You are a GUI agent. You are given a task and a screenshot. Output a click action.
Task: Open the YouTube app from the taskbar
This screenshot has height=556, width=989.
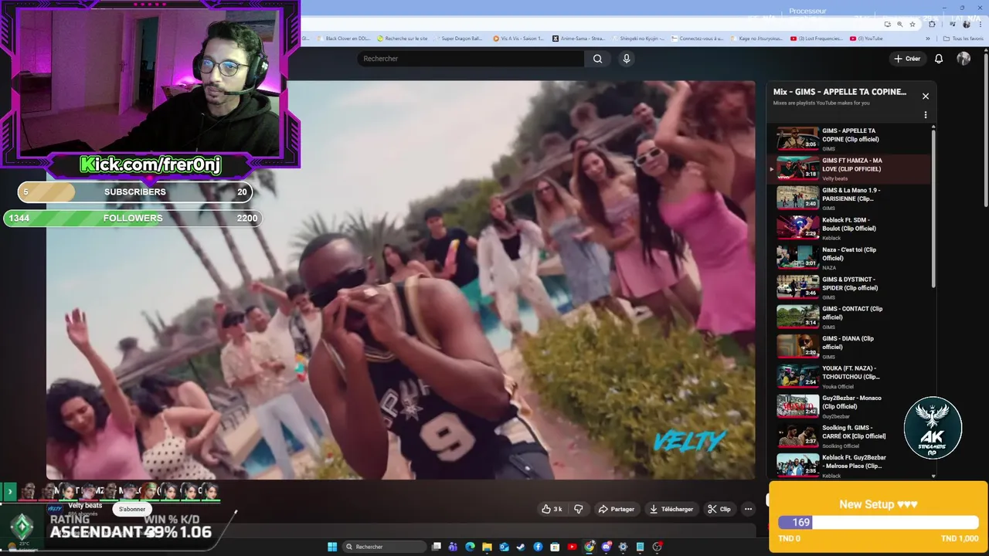coord(572,547)
